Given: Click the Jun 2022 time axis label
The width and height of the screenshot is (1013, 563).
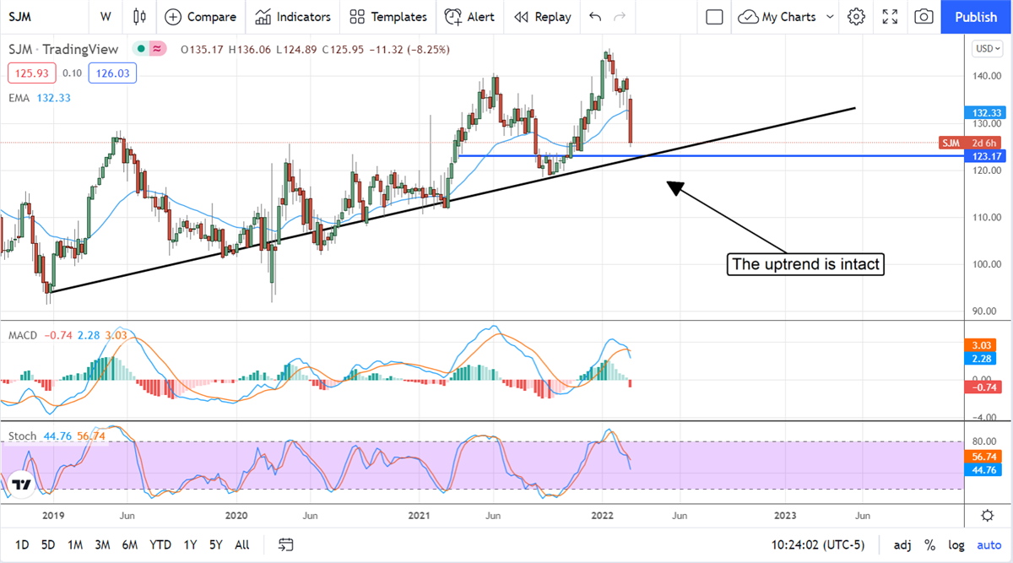Looking at the screenshot, I should pyautogui.click(x=680, y=515).
